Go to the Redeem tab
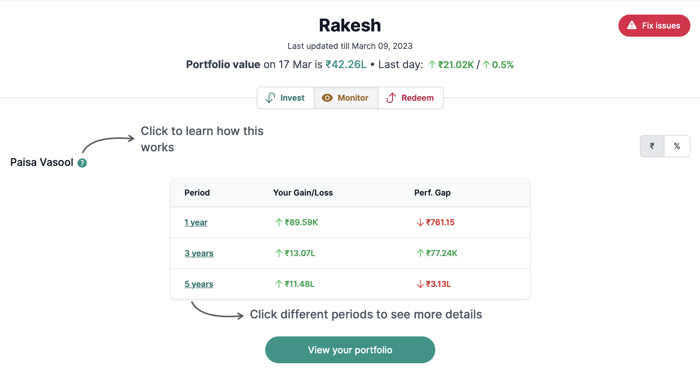 (x=411, y=98)
